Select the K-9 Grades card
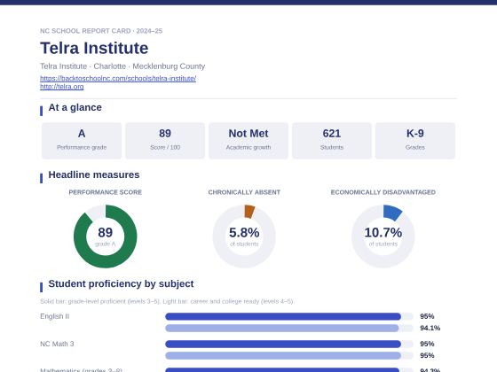497x372 pixels. click(x=415, y=141)
